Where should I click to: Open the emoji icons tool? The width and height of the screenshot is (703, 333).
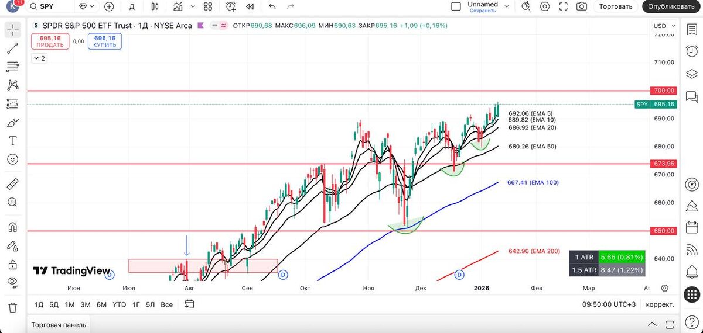click(x=13, y=159)
